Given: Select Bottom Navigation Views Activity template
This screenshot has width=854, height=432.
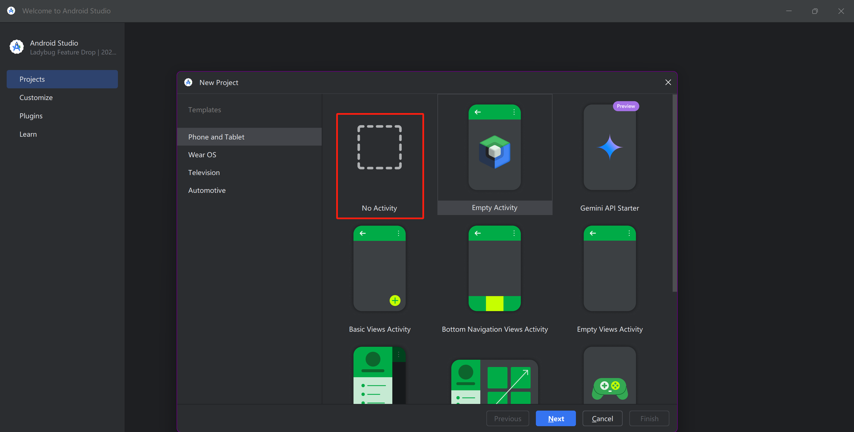Looking at the screenshot, I should [495, 280].
